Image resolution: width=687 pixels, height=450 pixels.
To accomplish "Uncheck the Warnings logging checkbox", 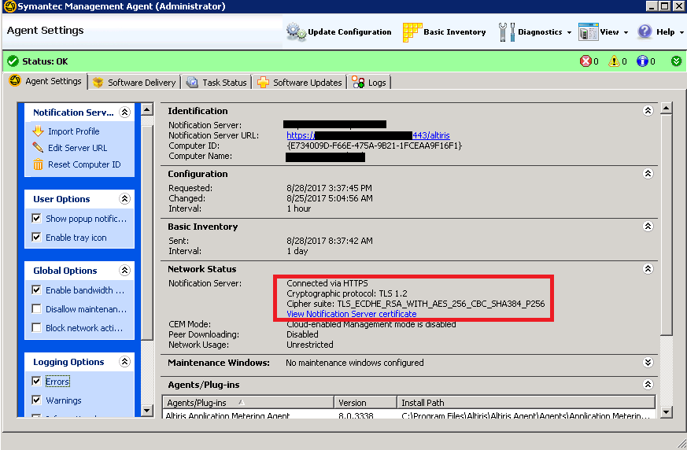I will tap(36, 400).
